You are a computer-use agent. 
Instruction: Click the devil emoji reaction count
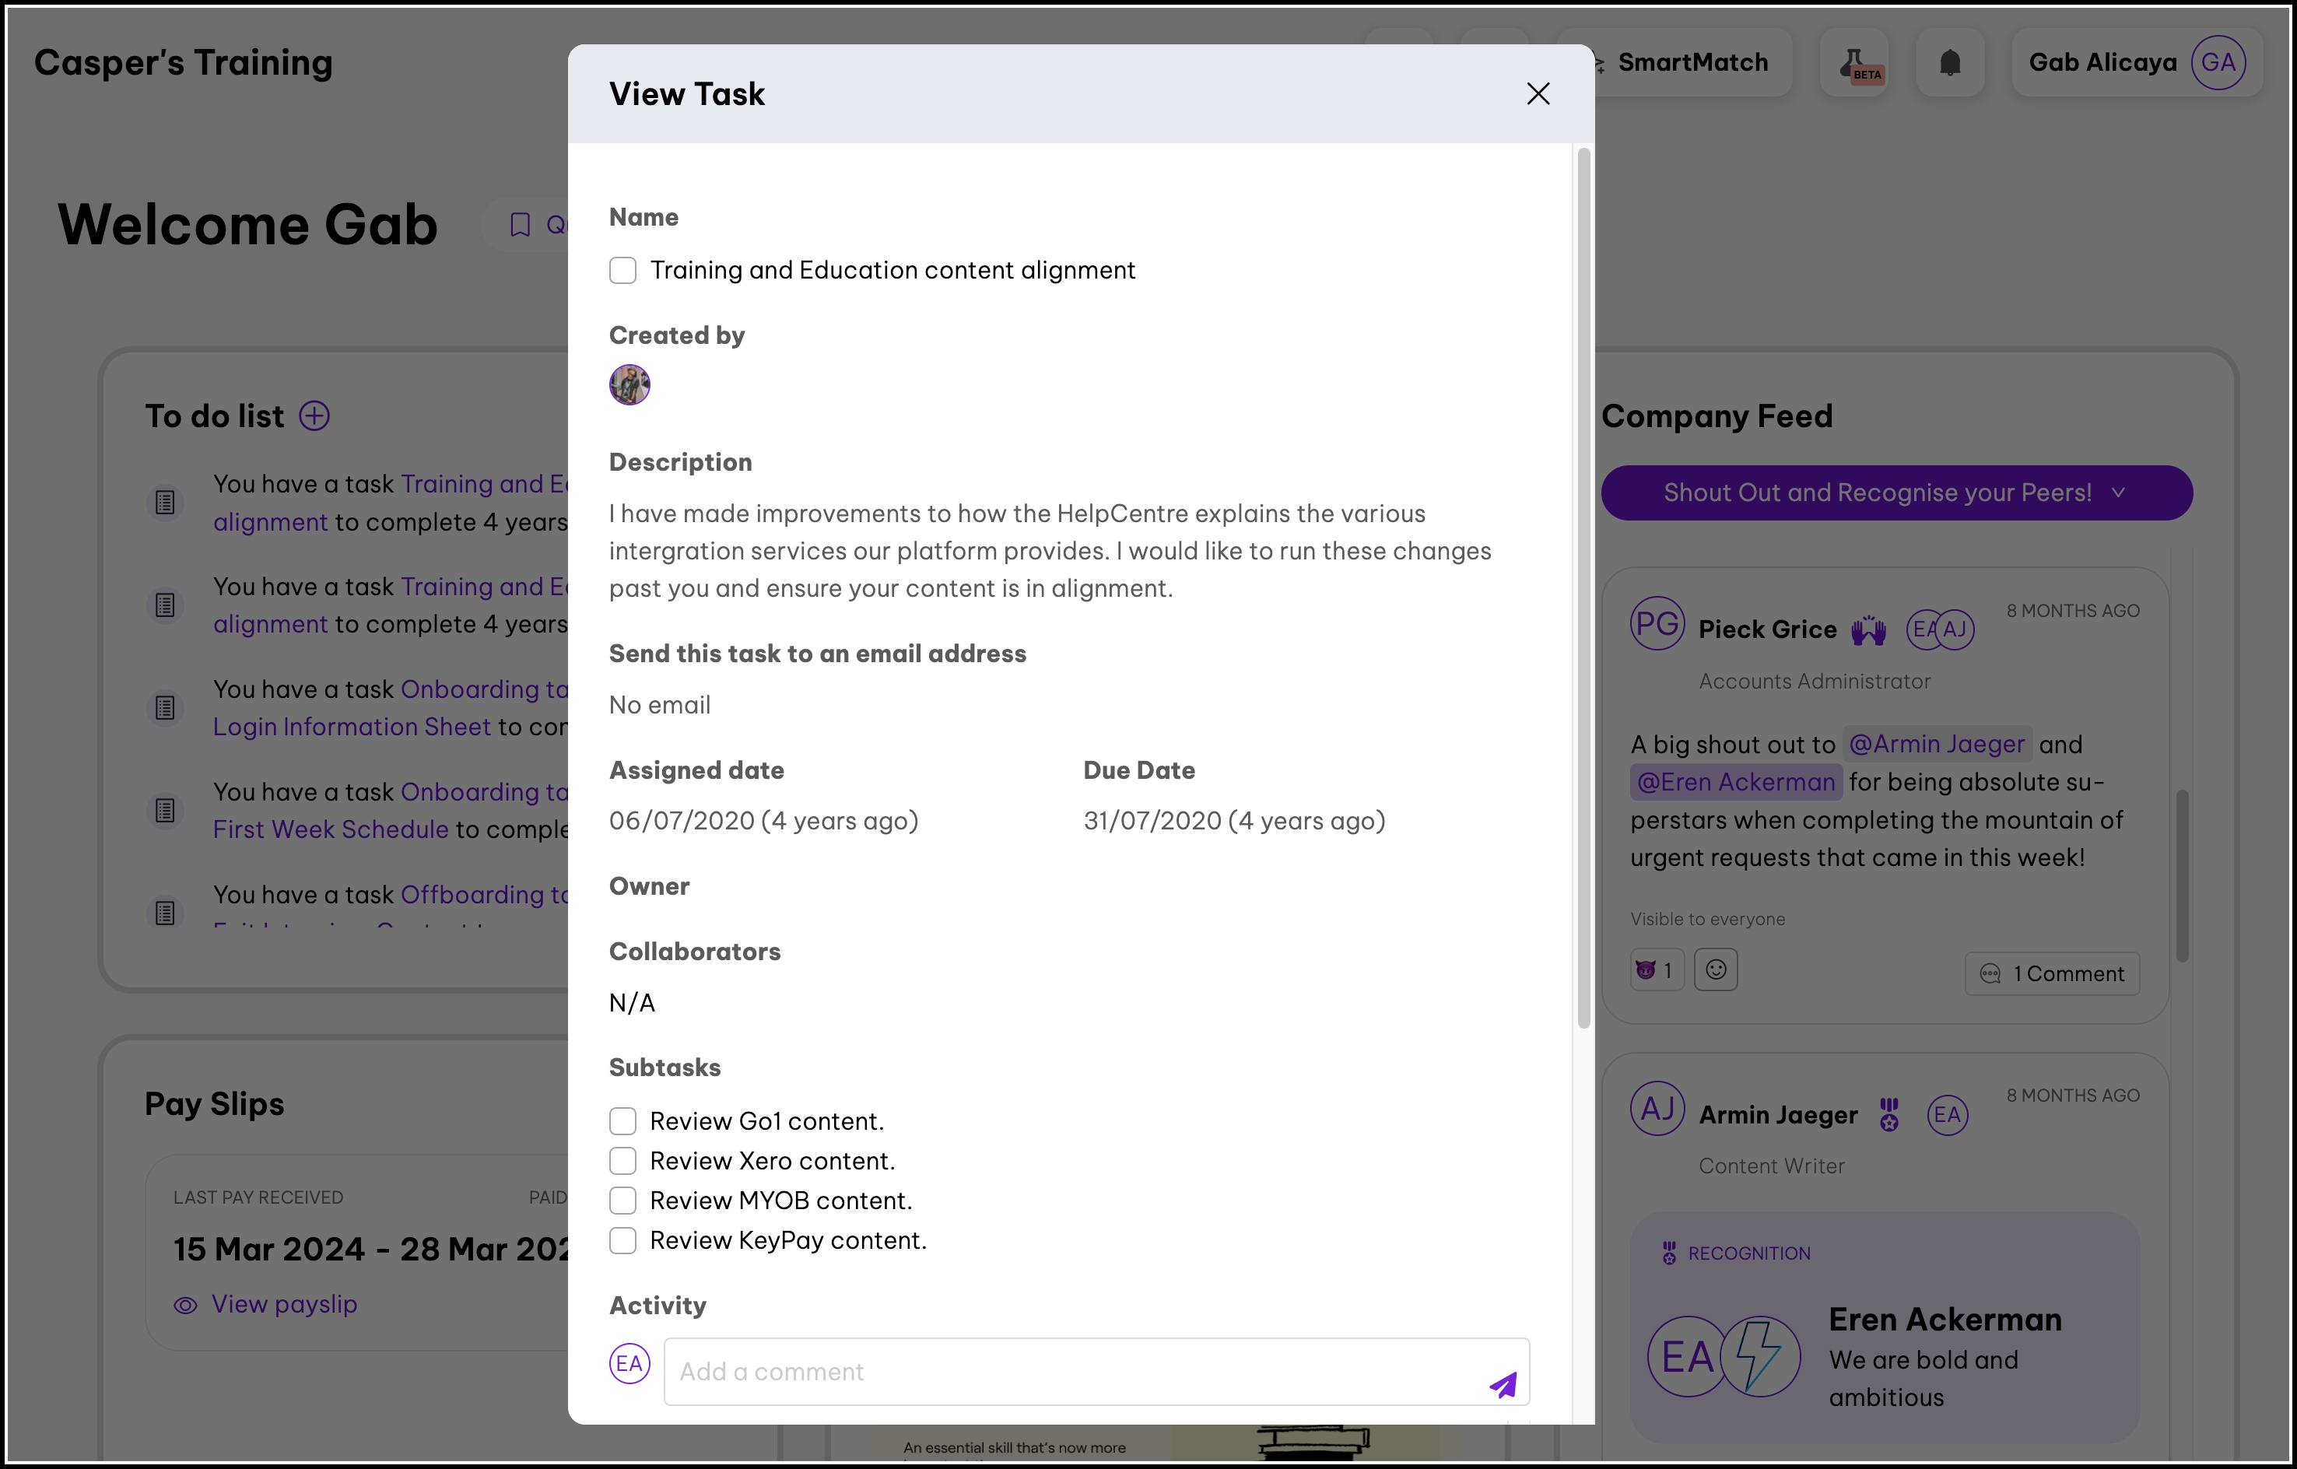click(1656, 970)
